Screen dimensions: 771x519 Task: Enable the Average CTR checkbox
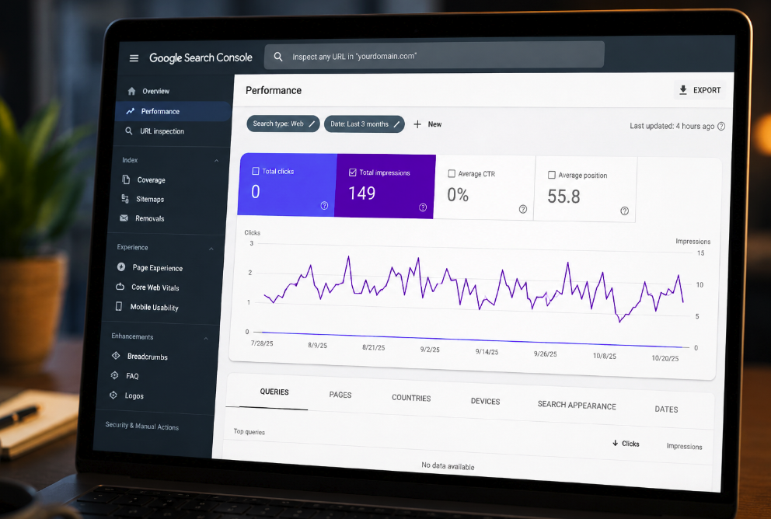[452, 173]
